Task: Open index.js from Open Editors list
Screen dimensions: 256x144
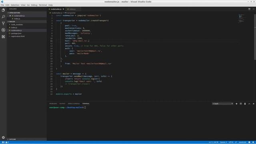Action: (17, 19)
